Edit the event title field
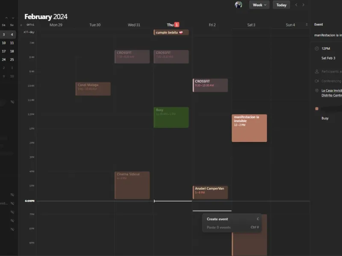The height and width of the screenshot is (256, 342). [328, 35]
